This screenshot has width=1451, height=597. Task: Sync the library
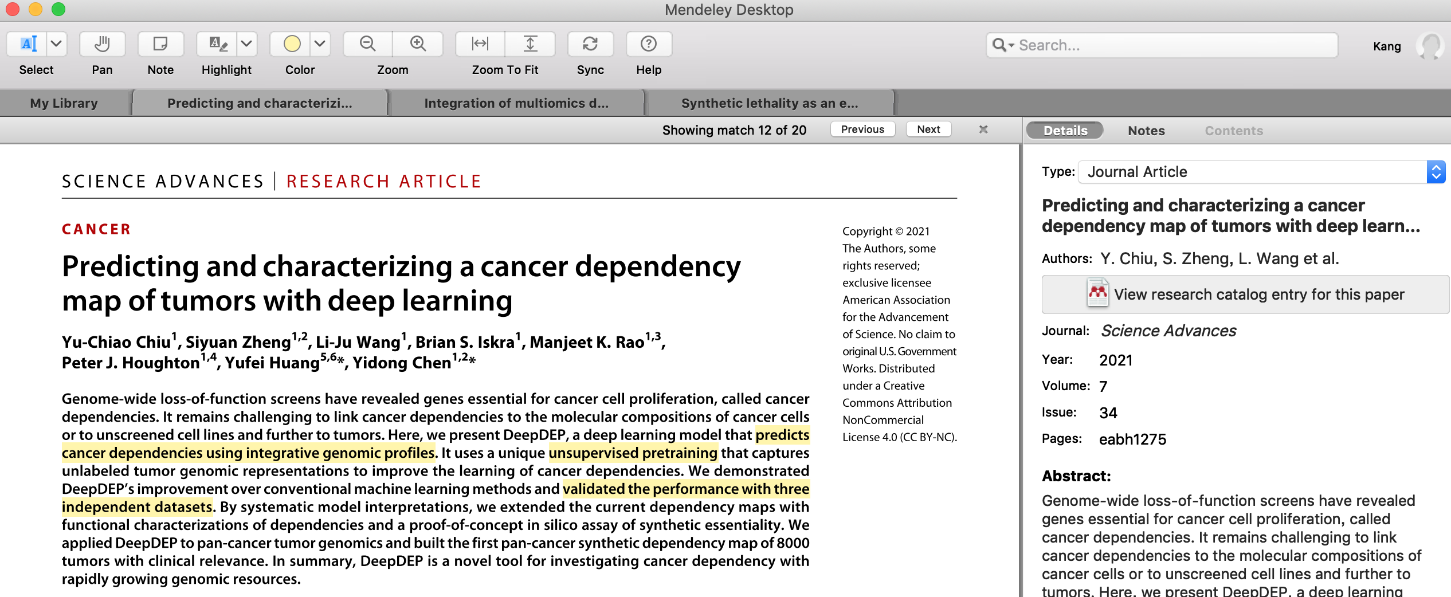590,44
